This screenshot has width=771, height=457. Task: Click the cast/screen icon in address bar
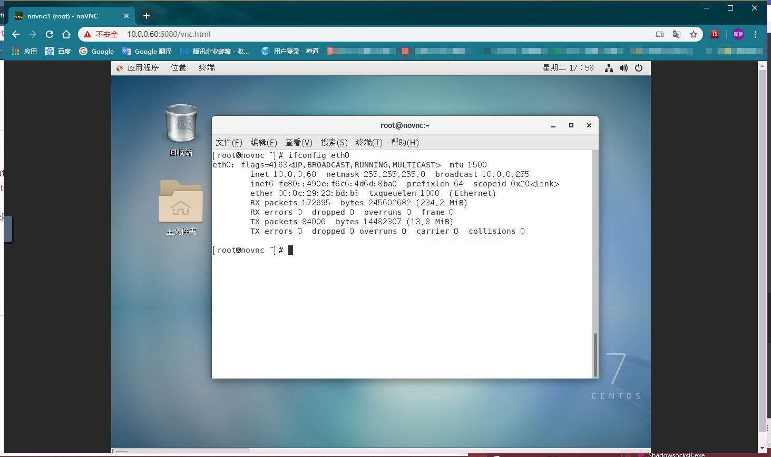pos(659,34)
